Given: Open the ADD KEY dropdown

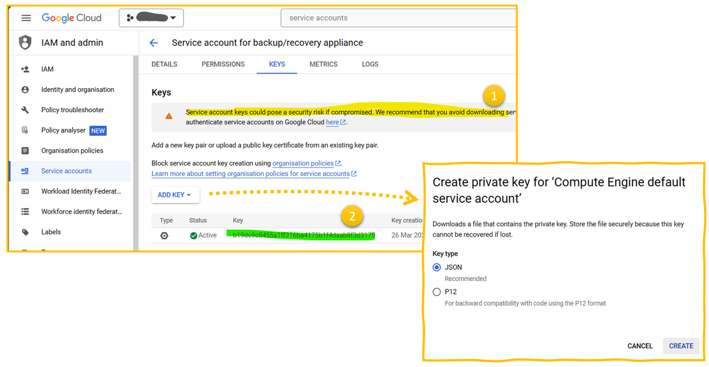Looking at the screenshot, I should 175,194.
